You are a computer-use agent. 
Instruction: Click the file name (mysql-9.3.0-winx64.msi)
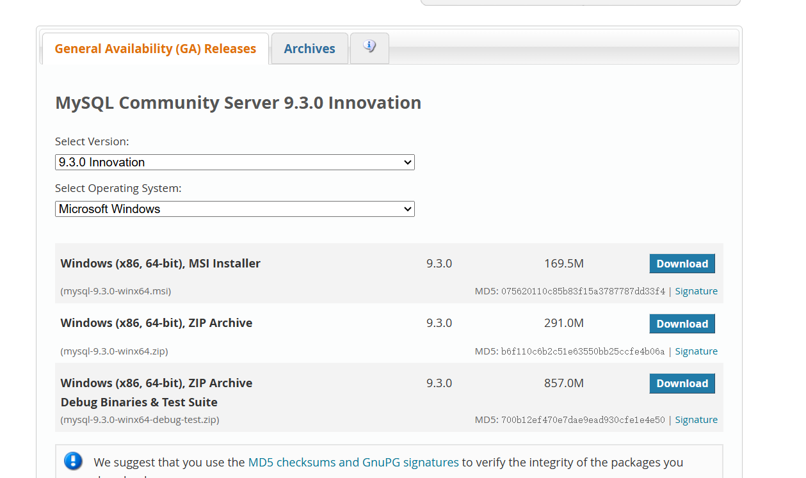pyautogui.click(x=116, y=291)
